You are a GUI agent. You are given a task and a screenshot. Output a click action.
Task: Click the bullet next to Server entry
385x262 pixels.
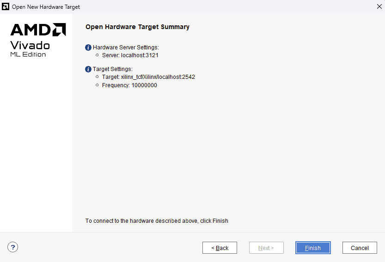tap(97, 55)
